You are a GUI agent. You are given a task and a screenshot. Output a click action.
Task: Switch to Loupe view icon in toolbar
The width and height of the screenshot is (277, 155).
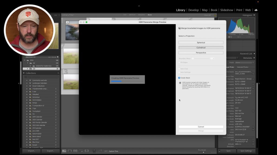point(70,151)
